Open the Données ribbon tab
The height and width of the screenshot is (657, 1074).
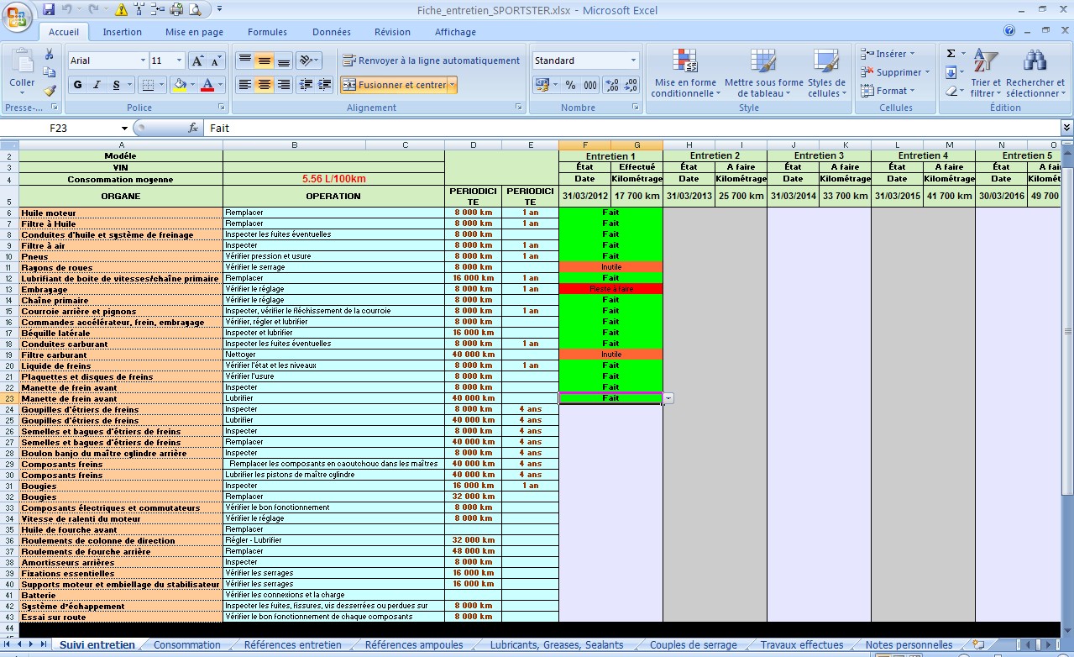pos(332,32)
